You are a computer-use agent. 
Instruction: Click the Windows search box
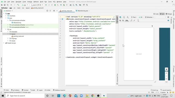pyautogui.click(x=25, y=96)
